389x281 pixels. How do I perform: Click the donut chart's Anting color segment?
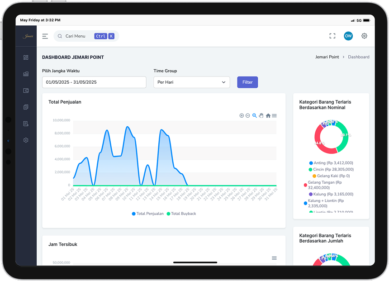333,123
